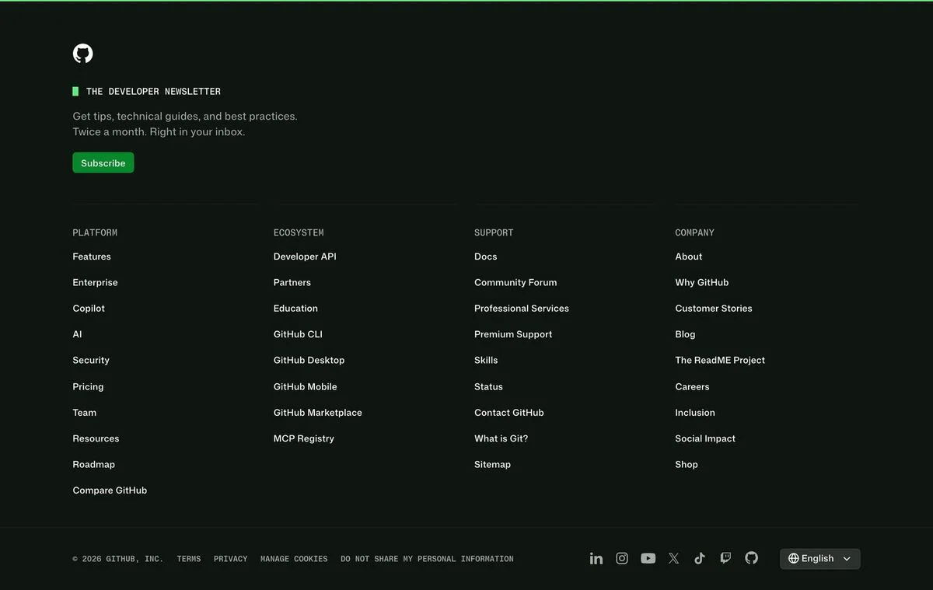This screenshot has width=933, height=590.
Task: Open the Education link
Action: click(x=295, y=309)
